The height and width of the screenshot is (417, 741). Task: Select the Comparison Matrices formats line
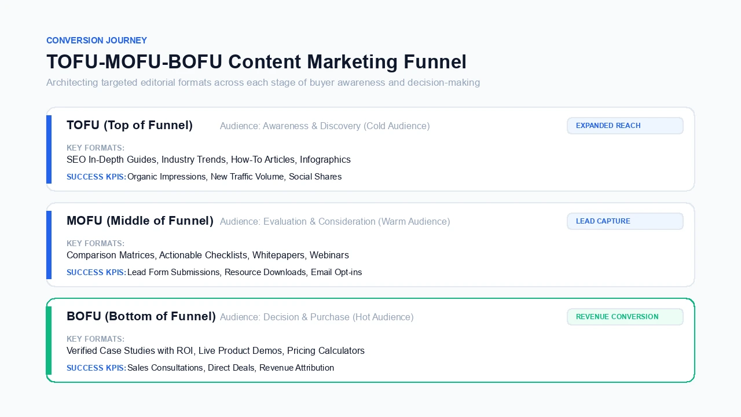[x=208, y=255]
